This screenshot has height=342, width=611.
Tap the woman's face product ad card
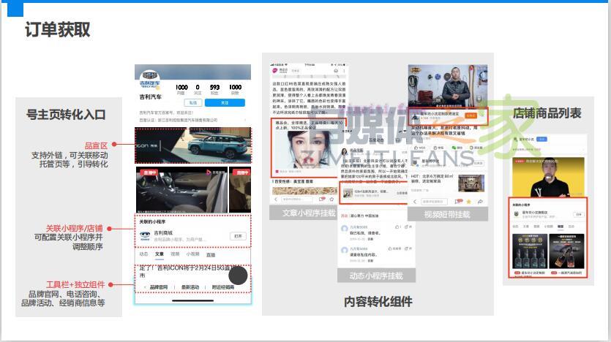[x=307, y=148]
